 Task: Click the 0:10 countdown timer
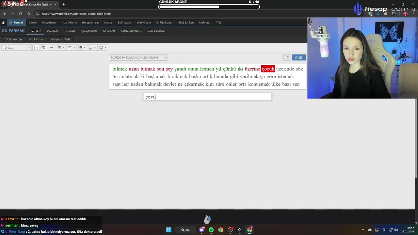pos(298,57)
